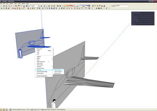Screen dimensions: 157x111
Task: Click Make Group in context menu
Action: pyautogui.click(x=44, y=63)
